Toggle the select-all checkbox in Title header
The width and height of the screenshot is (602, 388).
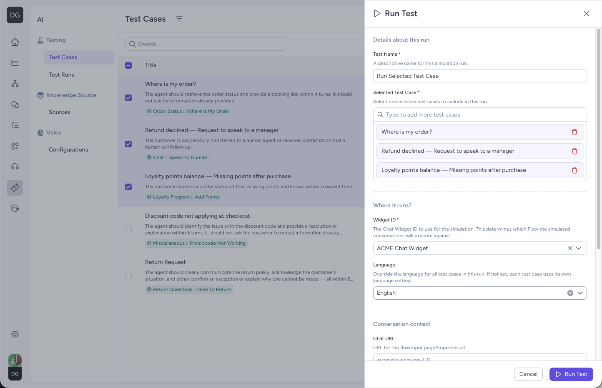pyautogui.click(x=128, y=65)
